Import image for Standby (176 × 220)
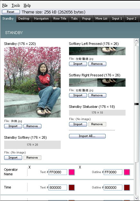Image resolution: width=140 pixels, height=201 pixels. (13, 126)
